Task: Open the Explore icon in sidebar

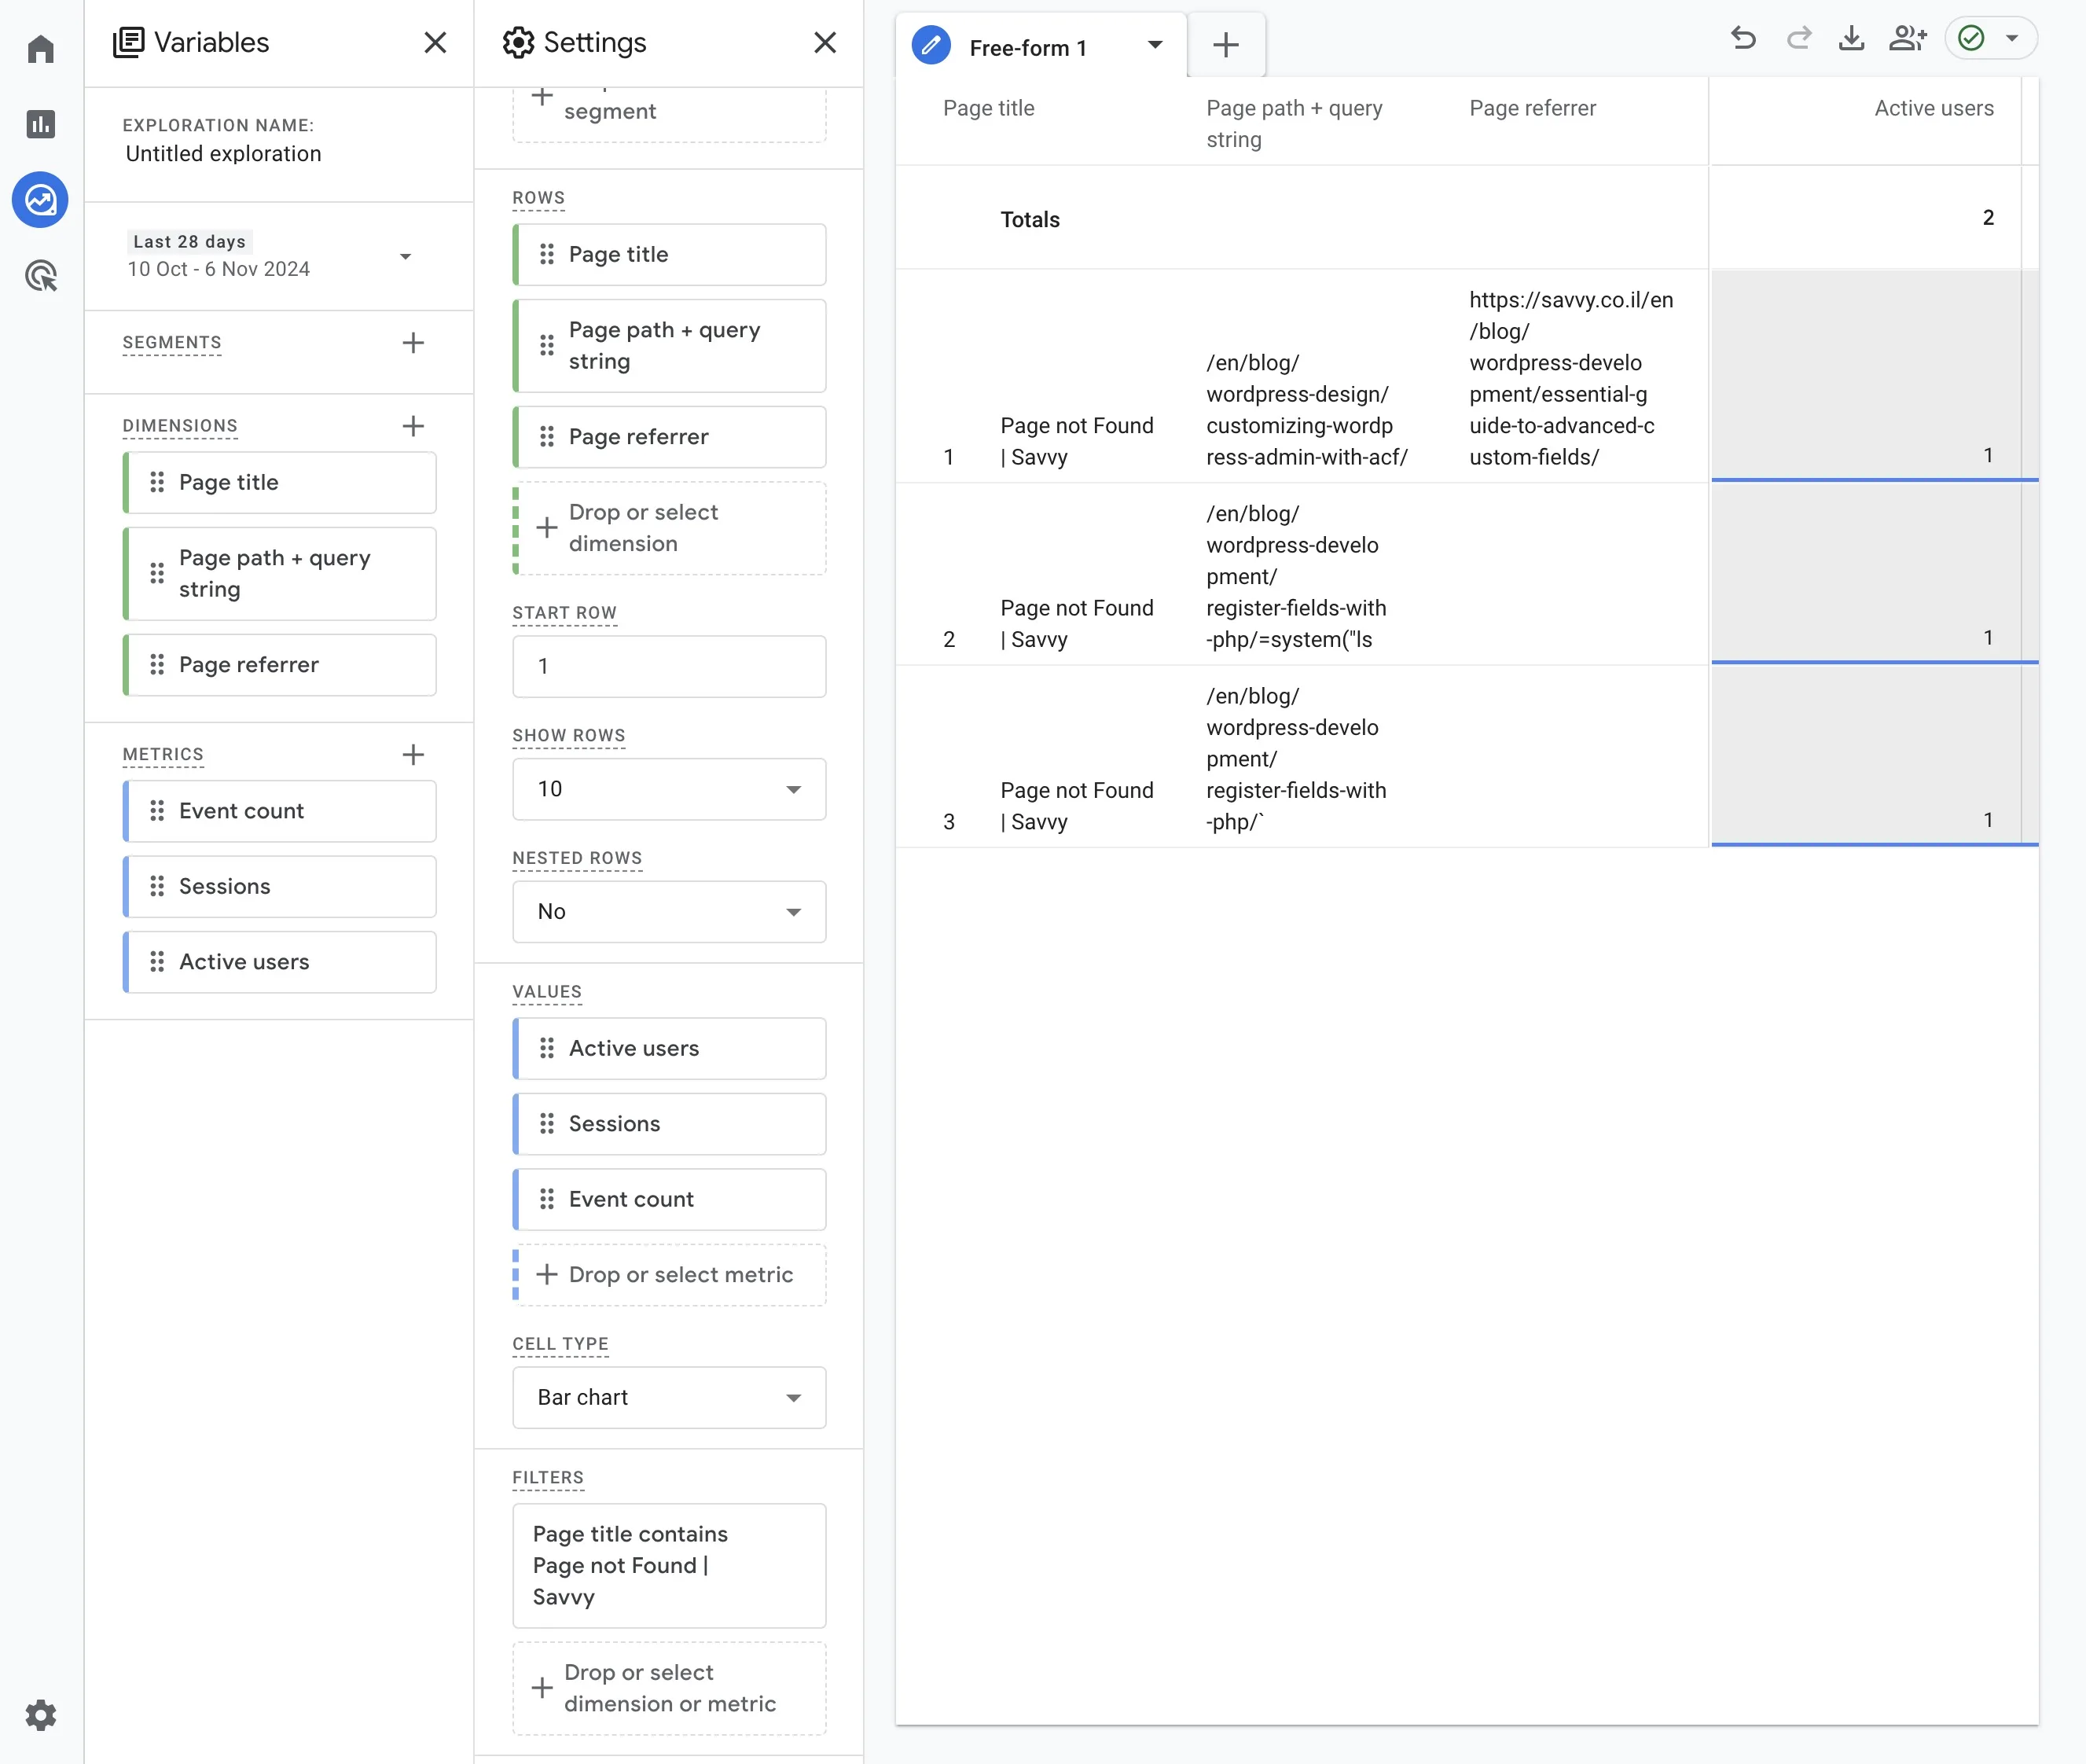Action: click(x=40, y=200)
